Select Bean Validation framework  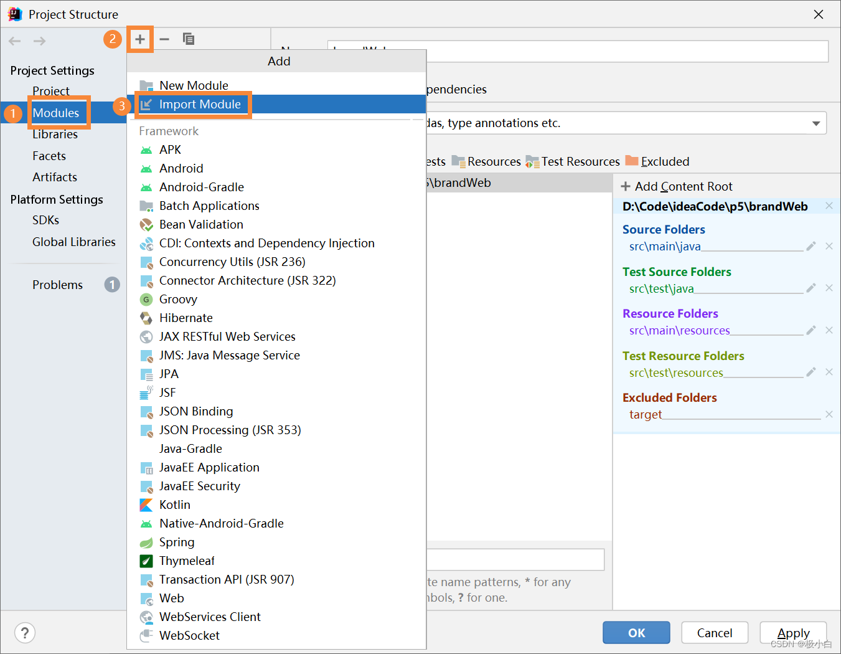click(276, 224)
